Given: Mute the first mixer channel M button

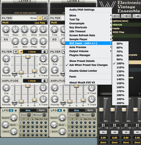Looking at the screenshot, I should (x=103, y=132).
